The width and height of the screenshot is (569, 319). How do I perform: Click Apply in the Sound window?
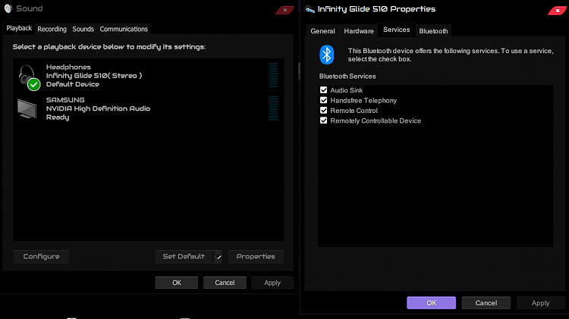point(272,283)
